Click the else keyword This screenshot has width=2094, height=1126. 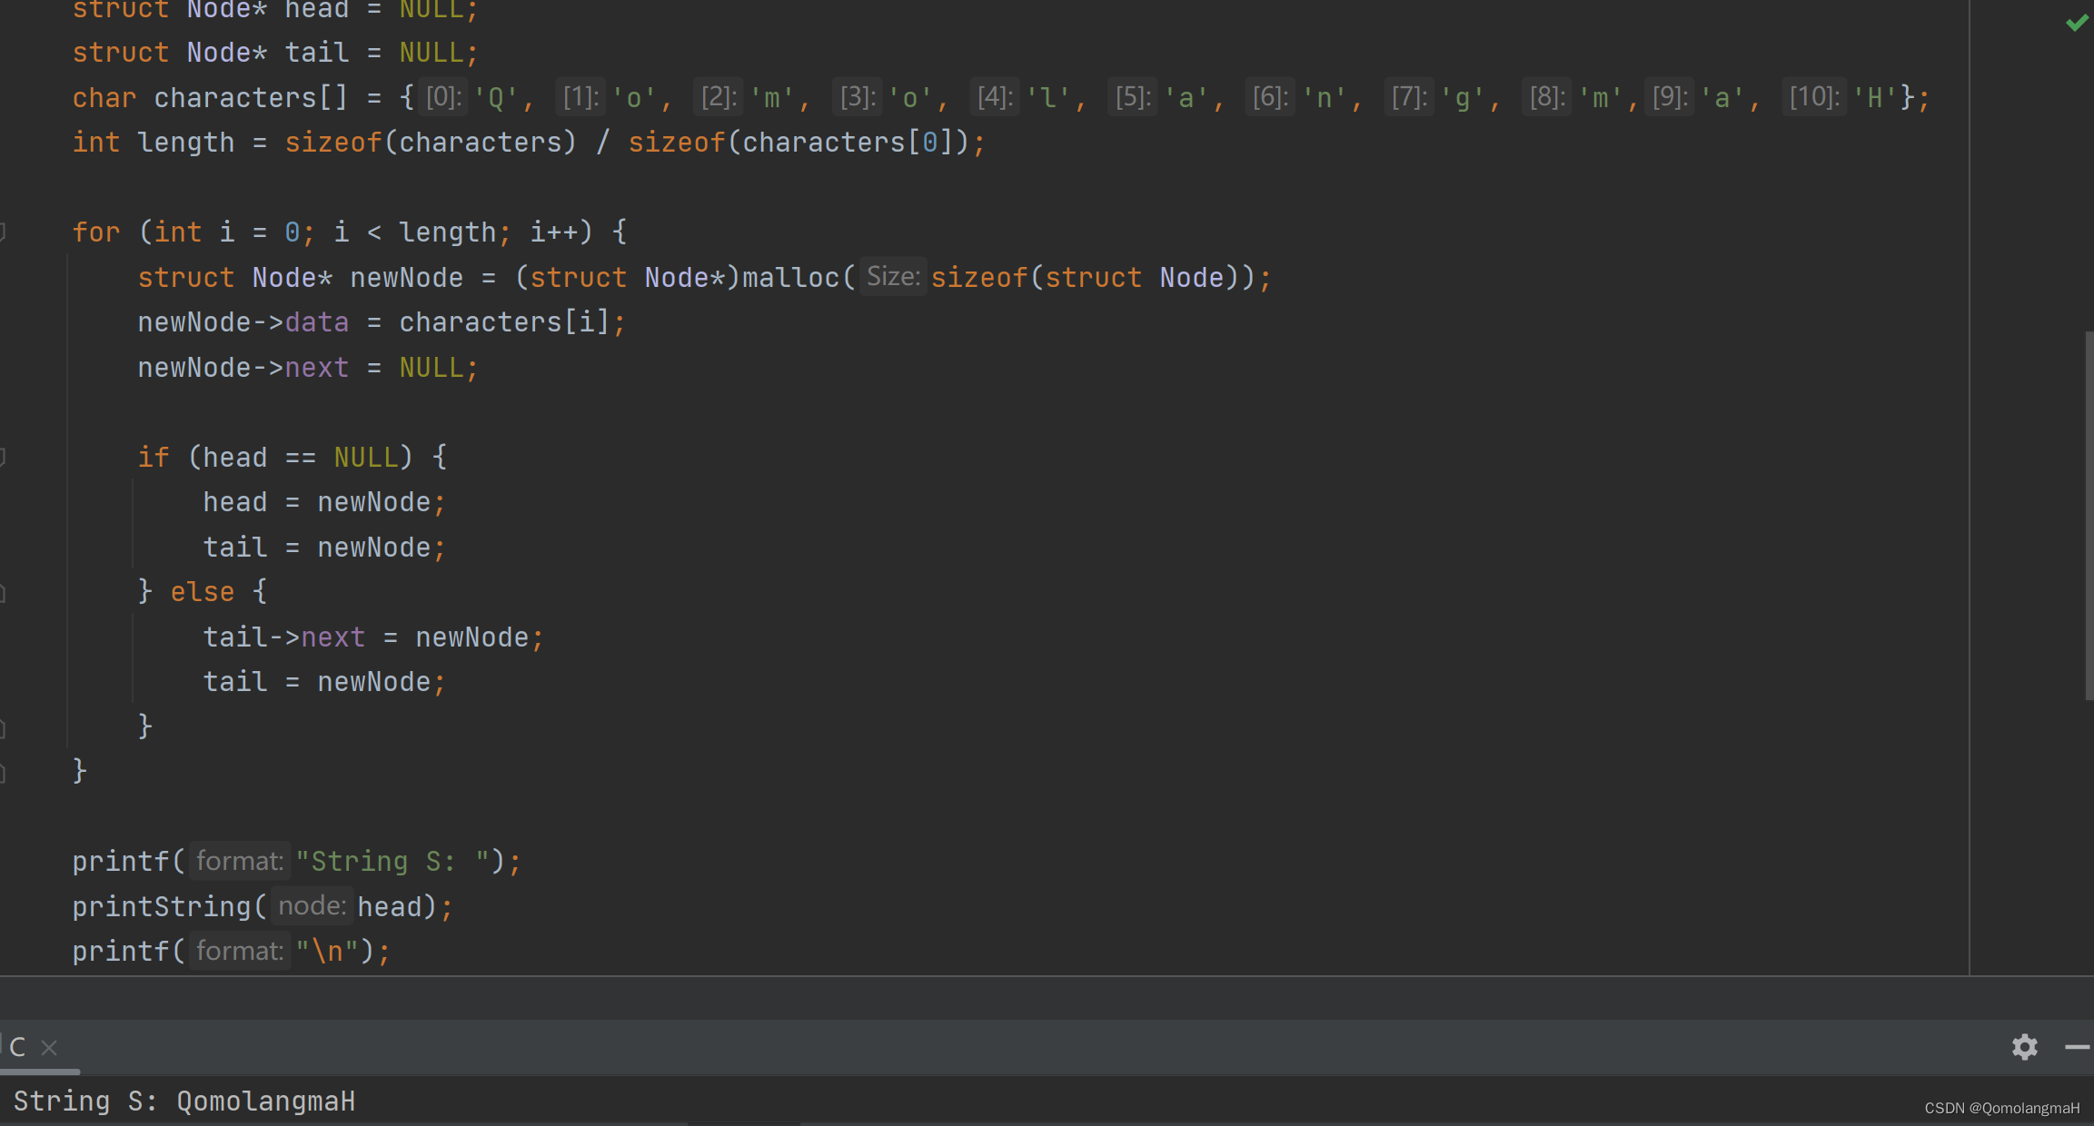[x=203, y=592]
